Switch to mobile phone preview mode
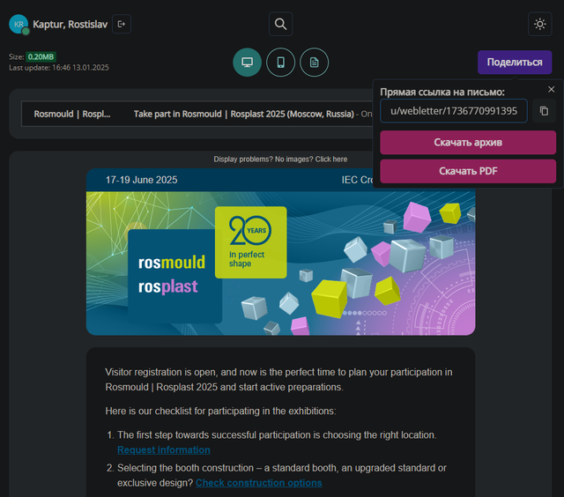The image size is (564, 497). [x=280, y=63]
